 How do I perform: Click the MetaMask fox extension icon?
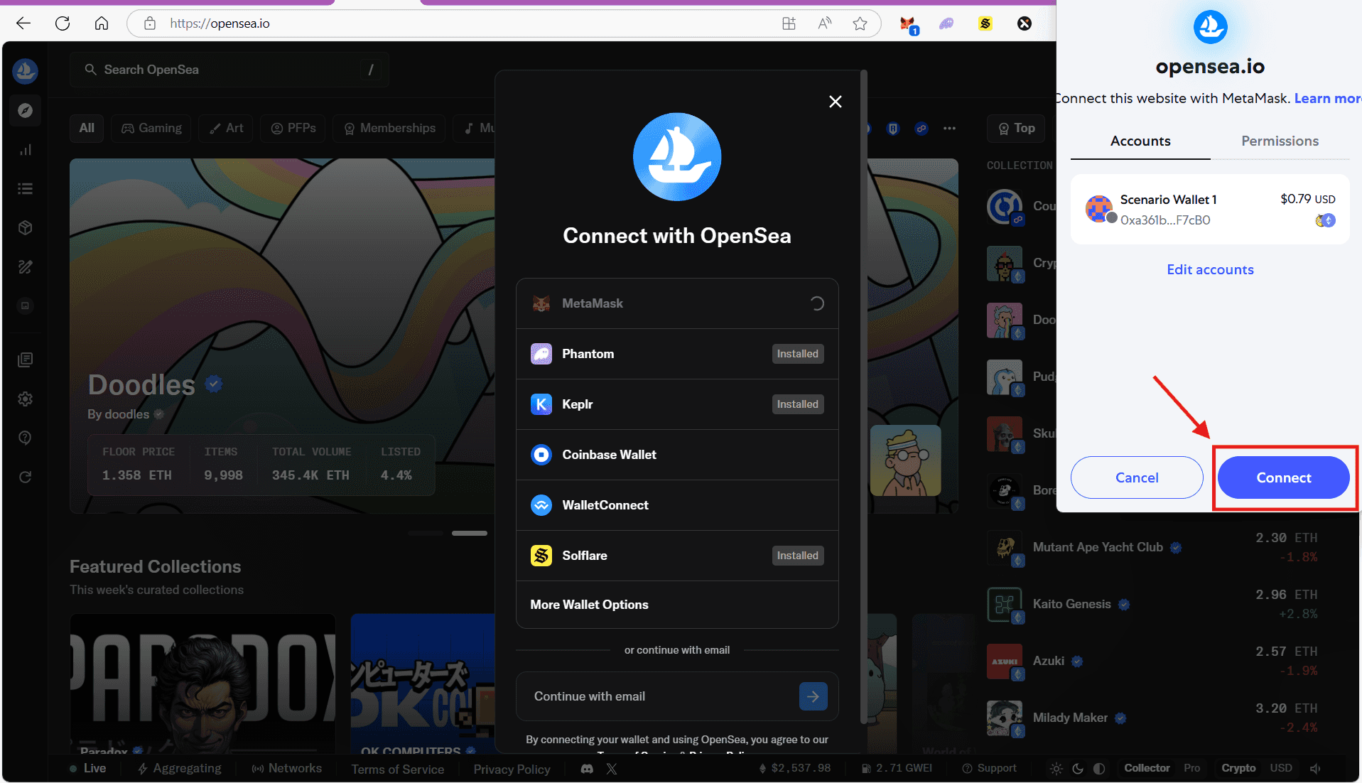click(x=908, y=24)
